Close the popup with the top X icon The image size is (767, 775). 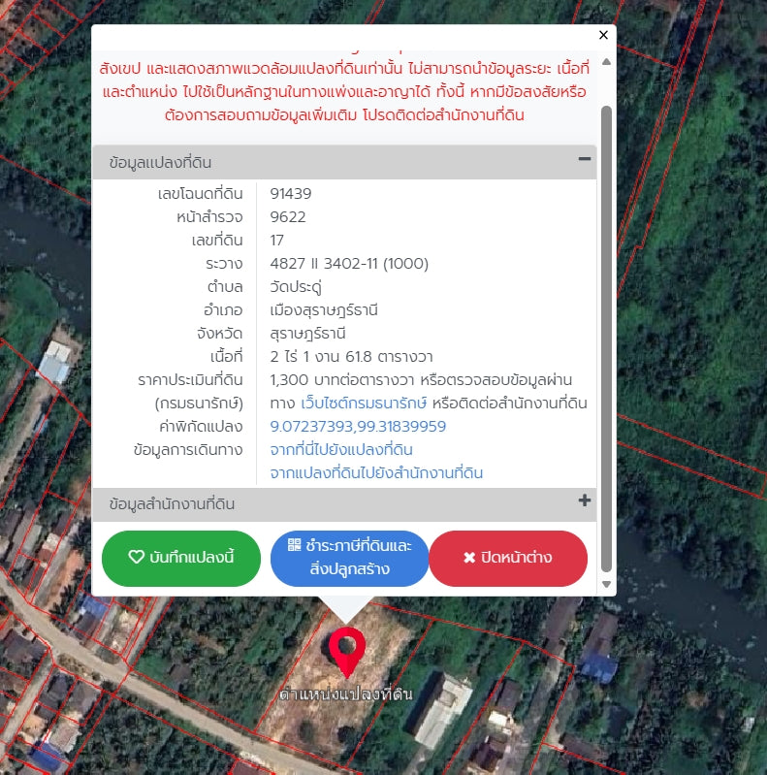pos(603,35)
